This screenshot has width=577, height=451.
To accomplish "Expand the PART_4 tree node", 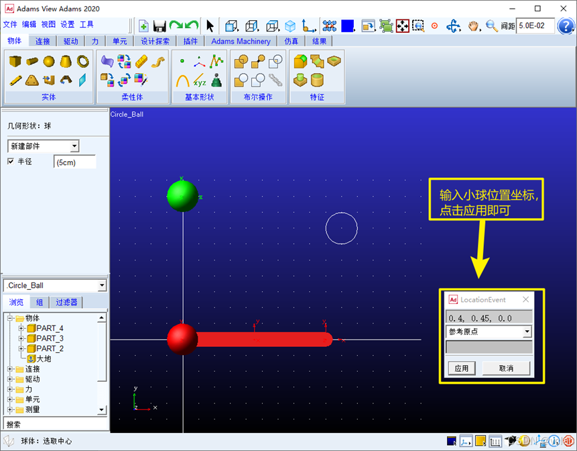I will pyautogui.click(x=21, y=328).
